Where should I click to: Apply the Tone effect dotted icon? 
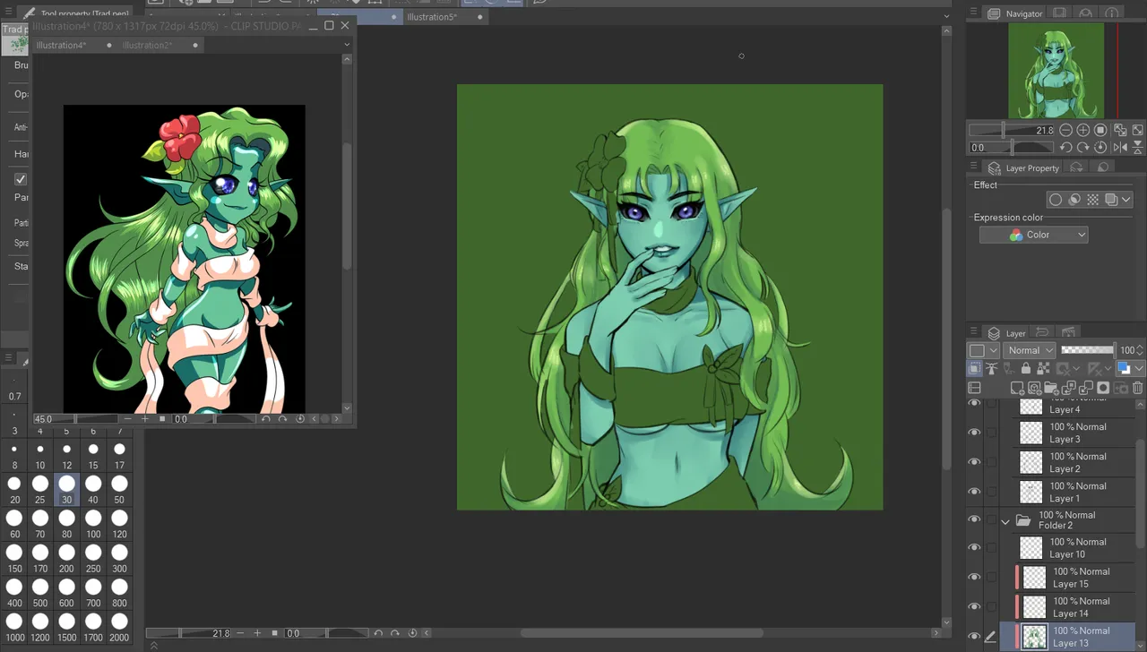pos(1092,200)
